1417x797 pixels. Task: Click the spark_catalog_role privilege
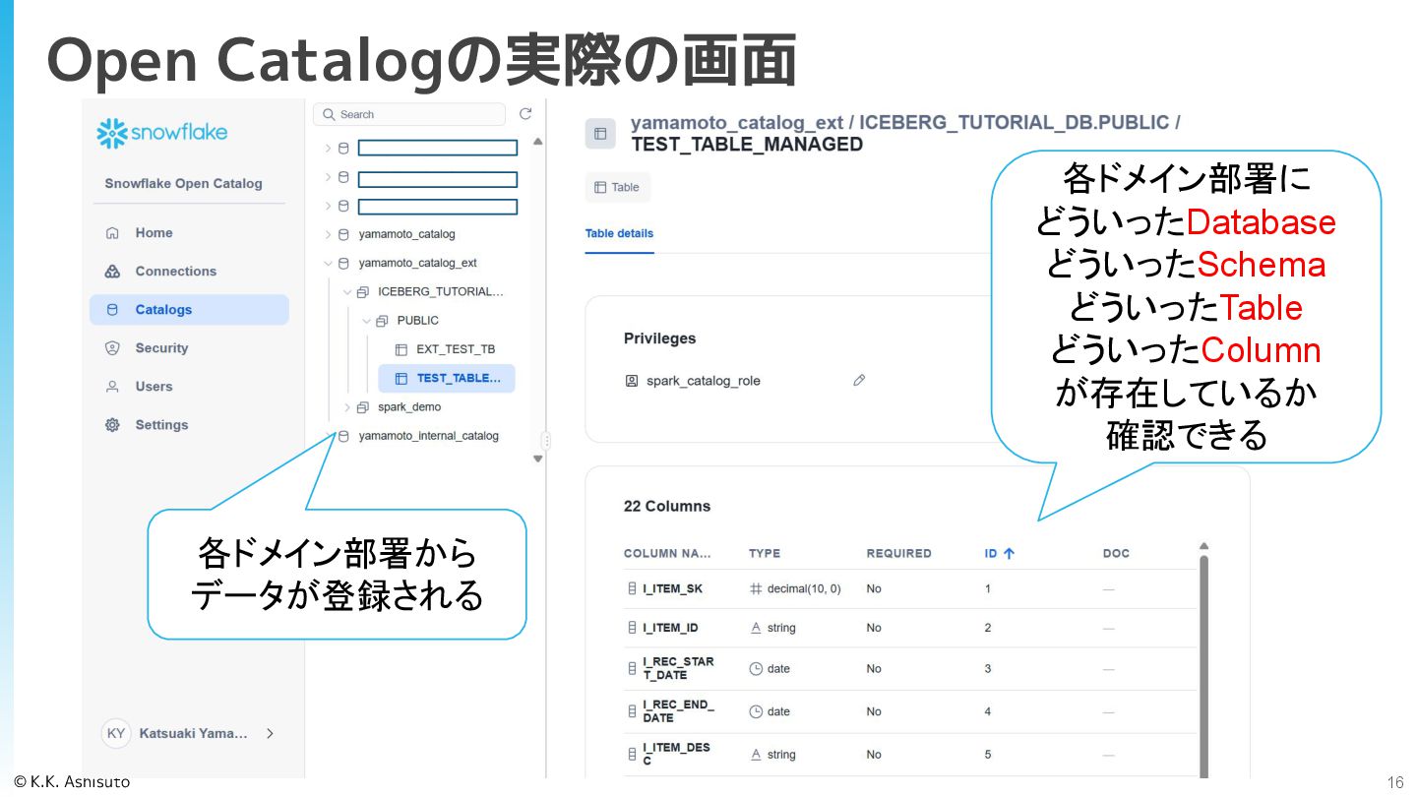(x=703, y=381)
